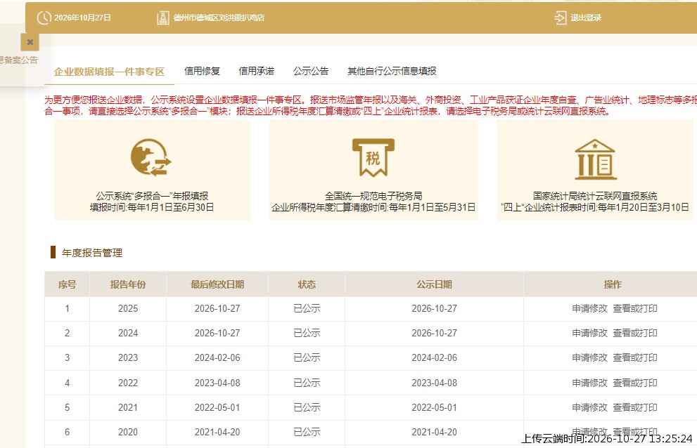
Task: Click the logout door-arrow icon
Action: click(560, 18)
